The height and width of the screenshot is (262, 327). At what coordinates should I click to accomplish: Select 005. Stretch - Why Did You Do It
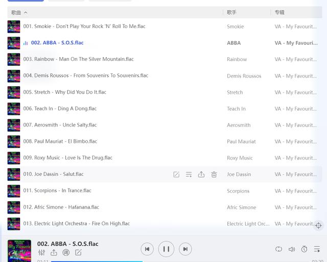tap(65, 92)
